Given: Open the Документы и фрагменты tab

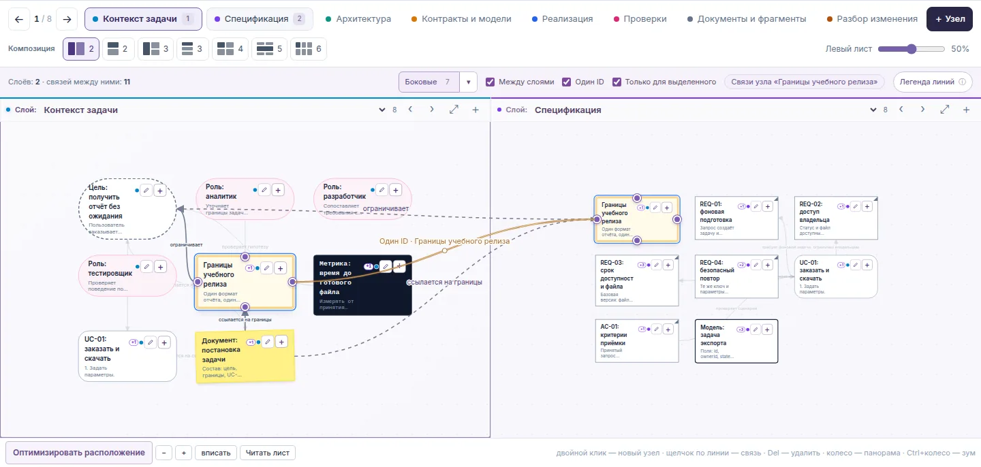Looking at the screenshot, I should [747, 19].
